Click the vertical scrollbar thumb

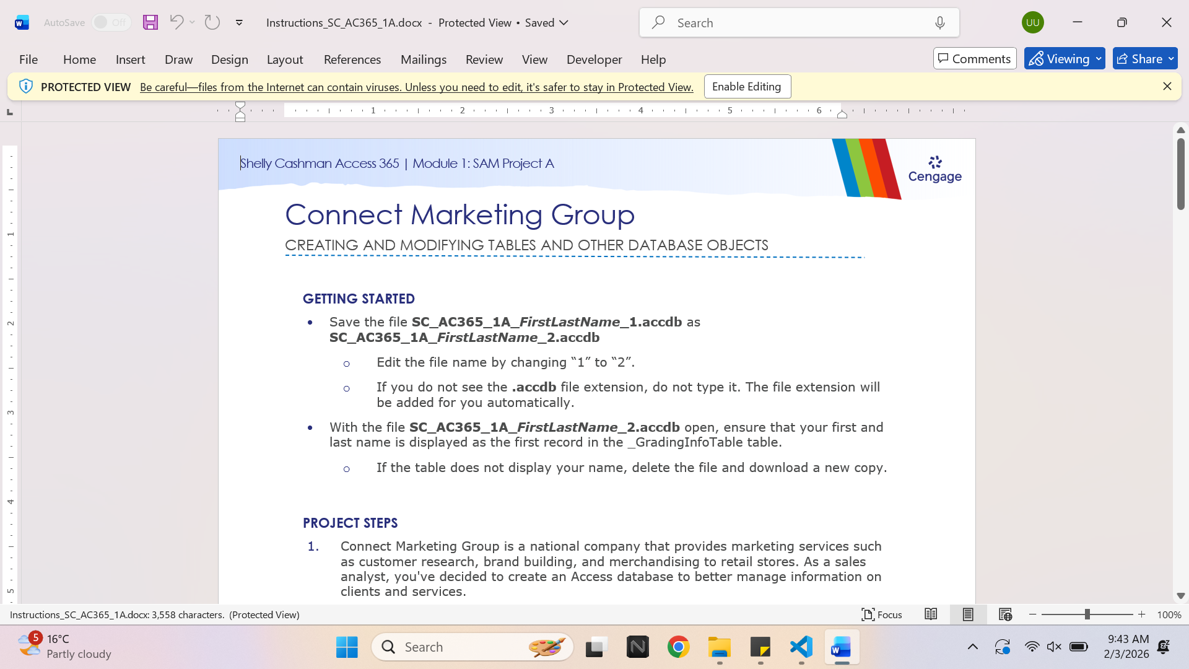pyautogui.click(x=1181, y=174)
